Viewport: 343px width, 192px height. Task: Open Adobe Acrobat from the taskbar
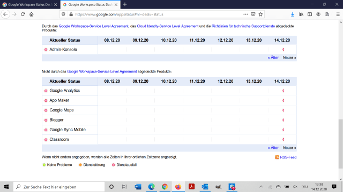[192, 187]
